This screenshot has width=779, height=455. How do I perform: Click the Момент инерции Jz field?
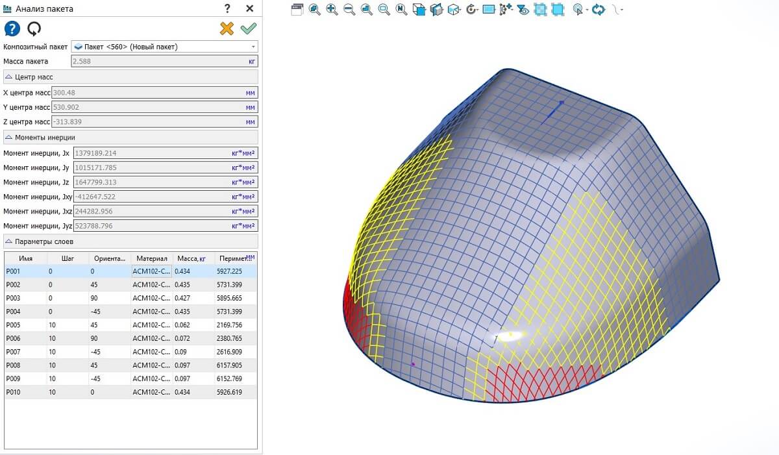[x=166, y=182]
